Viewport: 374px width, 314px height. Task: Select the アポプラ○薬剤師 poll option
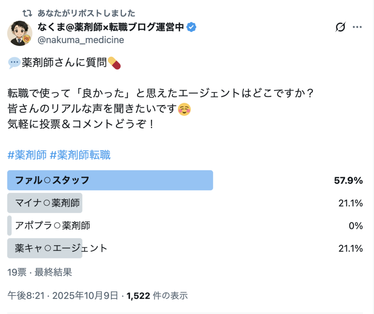[53, 226]
